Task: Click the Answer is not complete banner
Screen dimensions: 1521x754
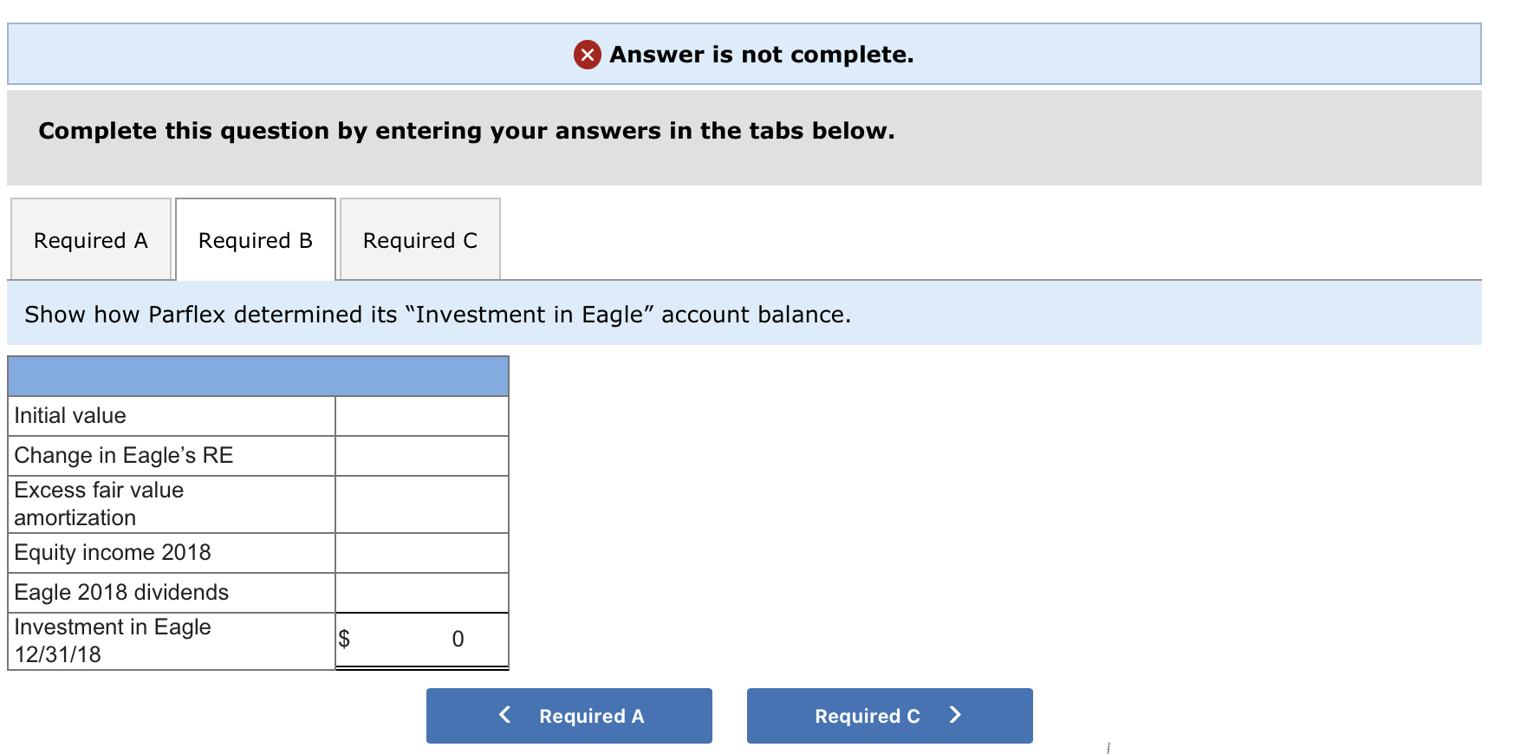Action: point(744,54)
